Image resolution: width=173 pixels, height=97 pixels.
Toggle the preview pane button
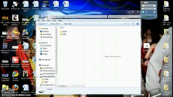[x=133, y=24]
